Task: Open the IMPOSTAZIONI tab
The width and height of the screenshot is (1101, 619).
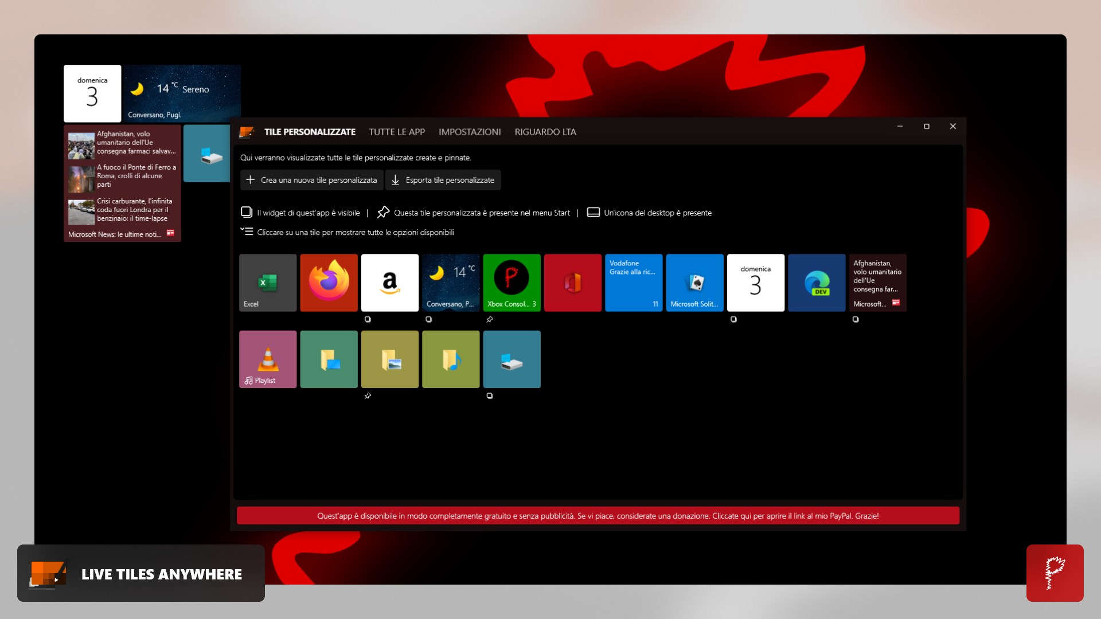Action: (470, 132)
